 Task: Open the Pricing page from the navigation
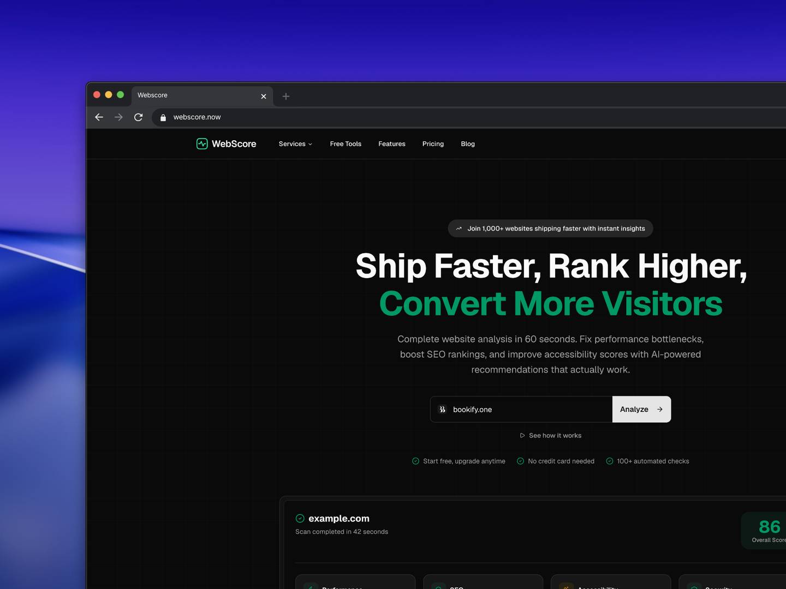pyautogui.click(x=433, y=143)
